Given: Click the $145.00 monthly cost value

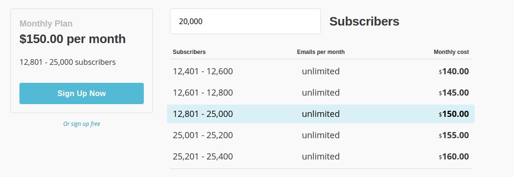Looking at the screenshot, I should pos(454,93).
